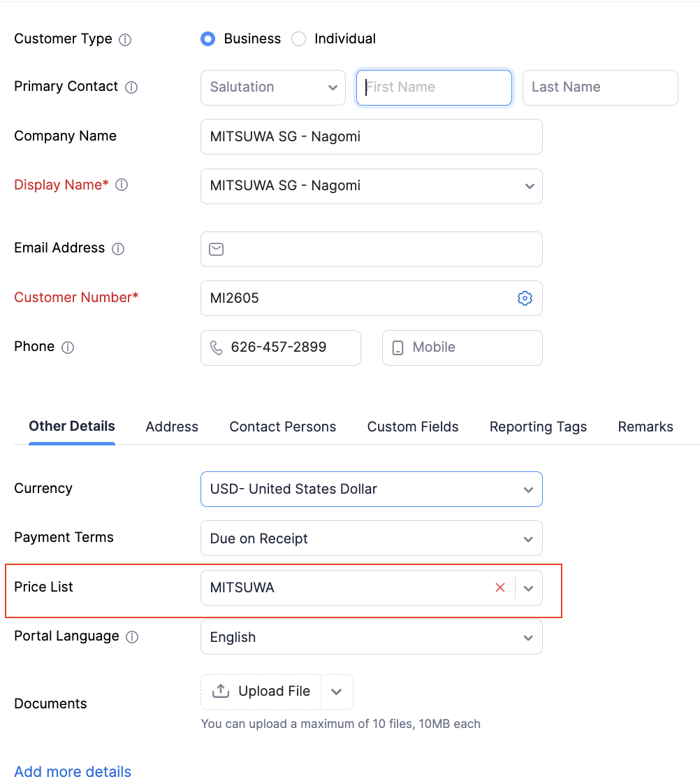Click the Company Name field
Image resolution: width=700 pixels, height=779 pixels.
372,136
